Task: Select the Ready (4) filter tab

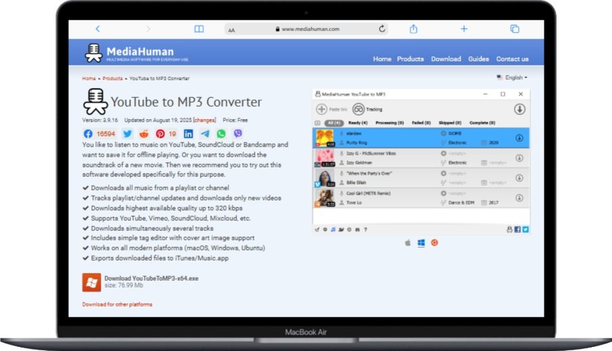Action: coord(358,123)
